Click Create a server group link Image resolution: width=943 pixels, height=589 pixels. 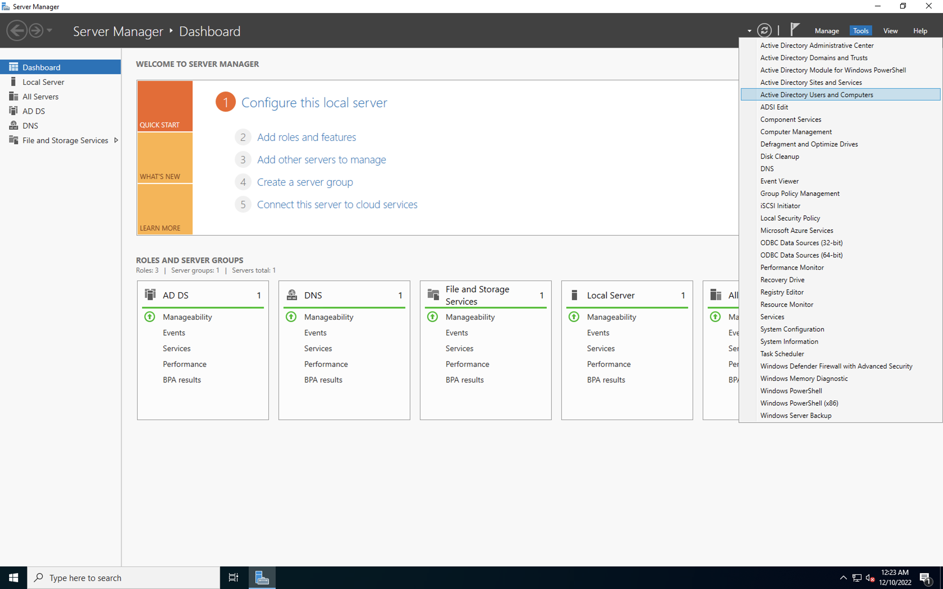pyautogui.click(x=305, y=182)
